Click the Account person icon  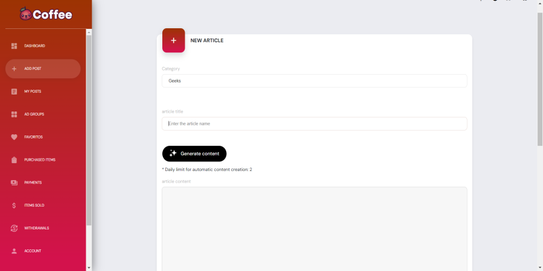pyautogui.click(x=14, y=251)
